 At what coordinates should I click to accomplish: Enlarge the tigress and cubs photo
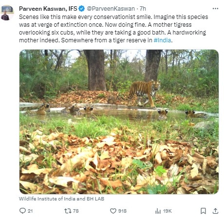click(119, 122)
